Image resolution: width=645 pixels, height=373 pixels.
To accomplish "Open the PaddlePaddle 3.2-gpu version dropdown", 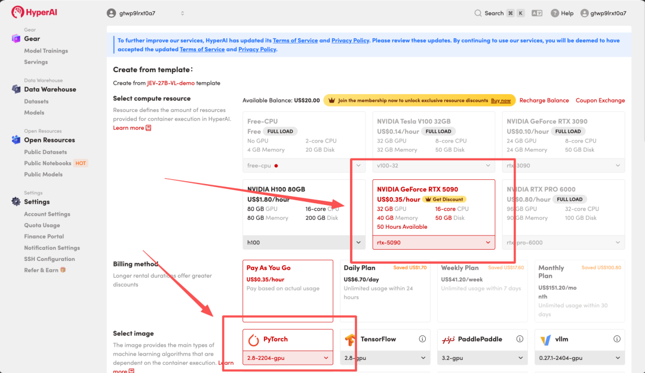I will [482, 358].
